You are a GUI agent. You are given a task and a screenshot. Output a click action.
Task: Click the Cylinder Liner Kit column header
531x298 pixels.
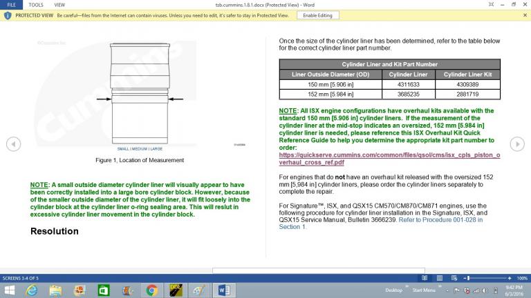467,74
